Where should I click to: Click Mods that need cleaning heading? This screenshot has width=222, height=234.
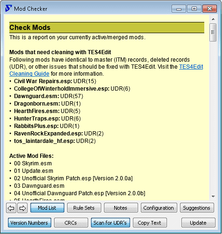point(60,52)
